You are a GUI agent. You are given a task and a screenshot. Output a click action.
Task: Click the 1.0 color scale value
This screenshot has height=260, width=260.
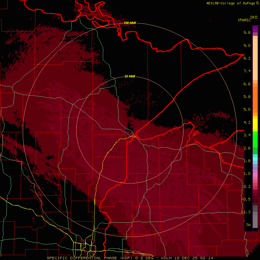pos(247,174)
